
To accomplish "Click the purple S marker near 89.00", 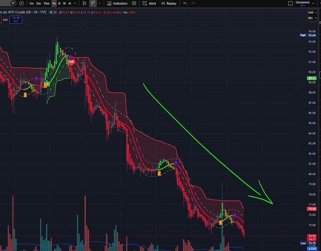I will pyautogui.click(x=36, y=78).
